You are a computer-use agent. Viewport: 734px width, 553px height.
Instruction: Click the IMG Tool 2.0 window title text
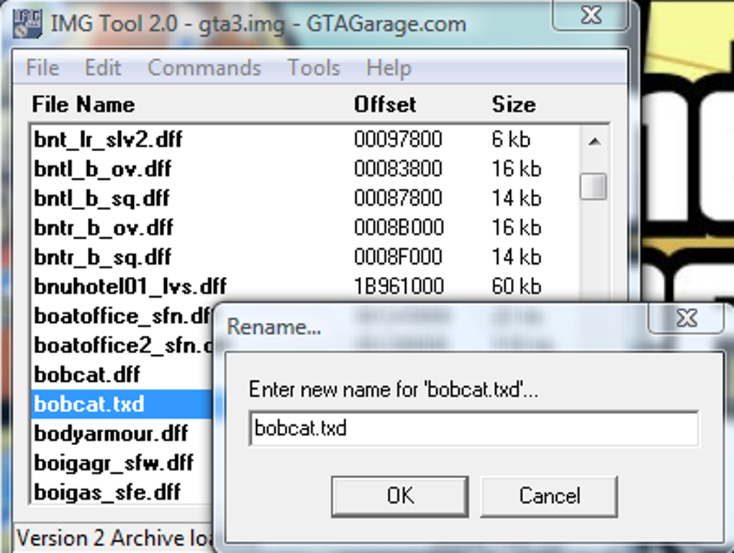[x=258, y=24]
